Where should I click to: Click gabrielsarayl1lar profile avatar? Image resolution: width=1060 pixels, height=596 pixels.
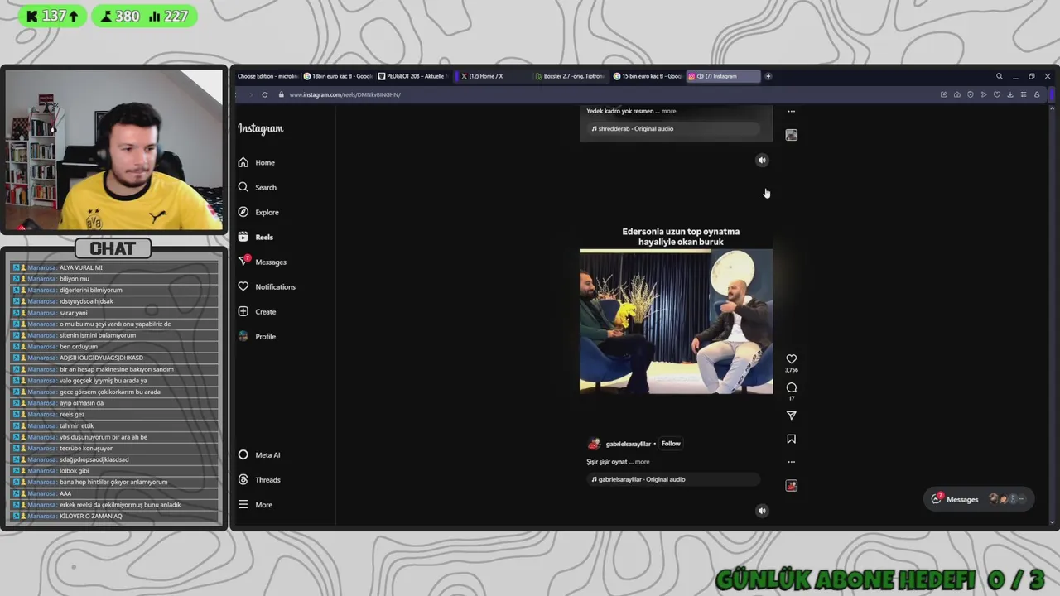coord(594,444)
